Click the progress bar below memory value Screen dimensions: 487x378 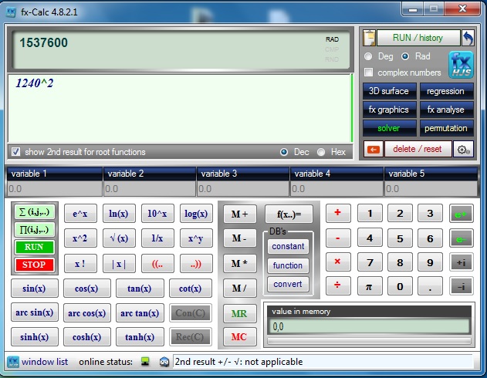(x=369, y=341)
